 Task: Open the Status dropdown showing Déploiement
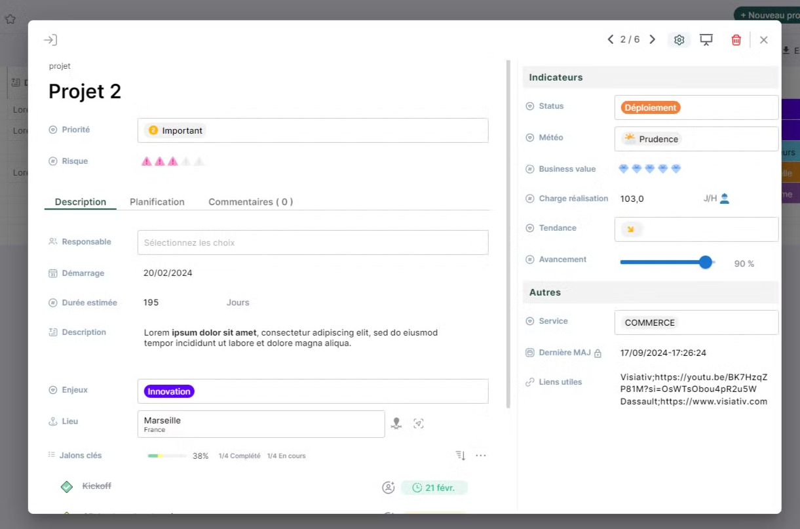(696, 108)
